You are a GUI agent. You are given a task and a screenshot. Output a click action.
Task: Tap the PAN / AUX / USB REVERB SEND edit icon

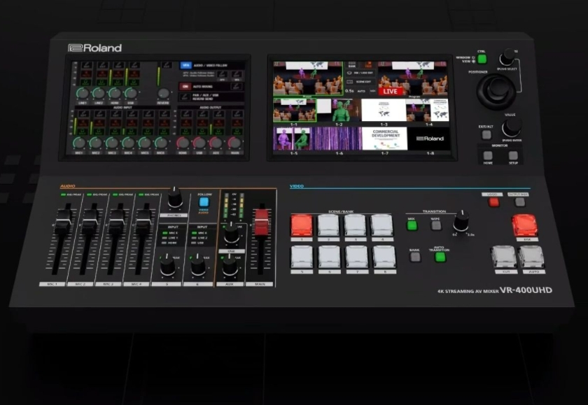[185, 97]
